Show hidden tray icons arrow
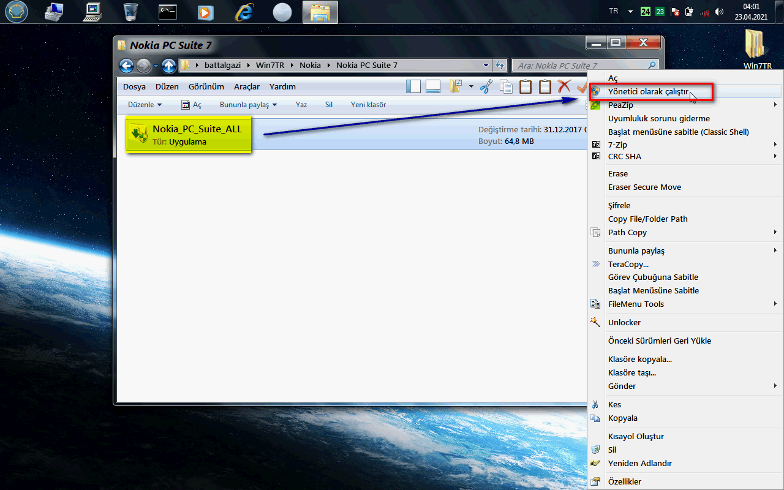The height and width of the screenshot is (490, 784). (630, 12)
